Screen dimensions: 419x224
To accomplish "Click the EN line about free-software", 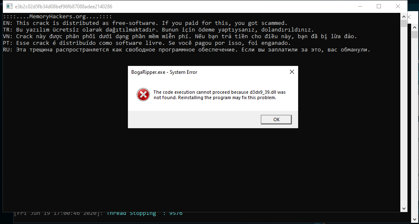I will pyautogui.click(x=145, y=23).
